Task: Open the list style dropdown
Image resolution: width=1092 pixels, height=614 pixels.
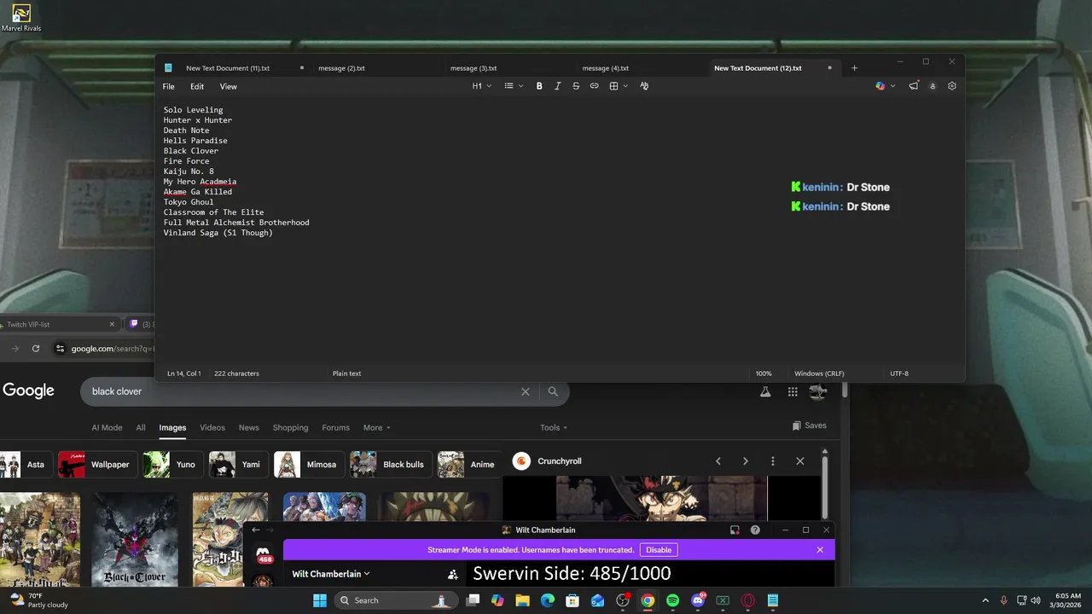Action: click(514, 86)
